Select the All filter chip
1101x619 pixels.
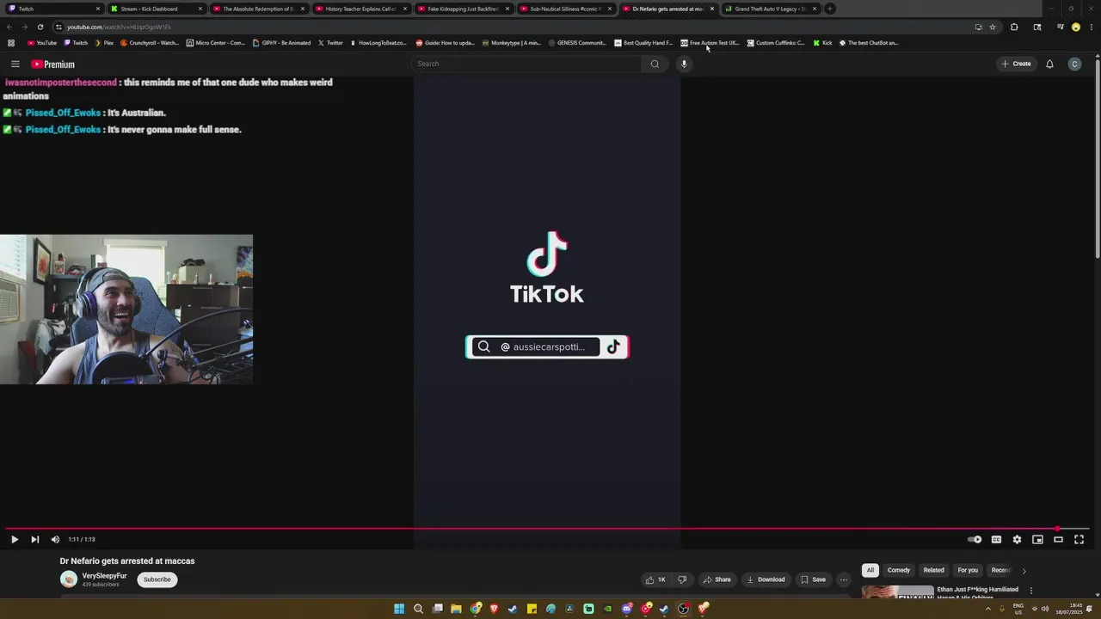[870, 570]
